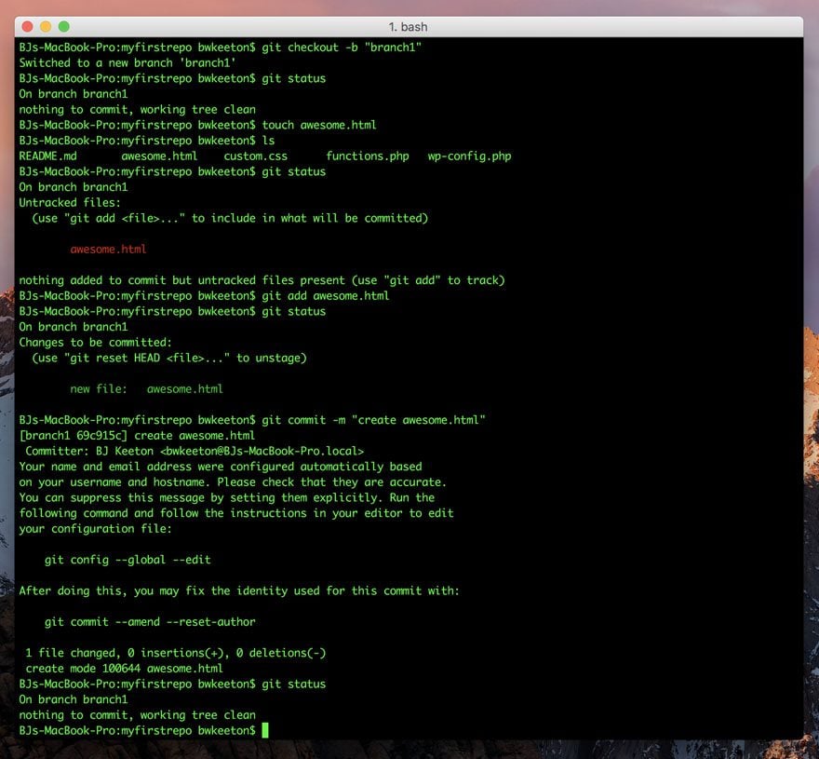
Task: Click the 'git commit --amend --reset-author' line
Action: click(150, 622)
